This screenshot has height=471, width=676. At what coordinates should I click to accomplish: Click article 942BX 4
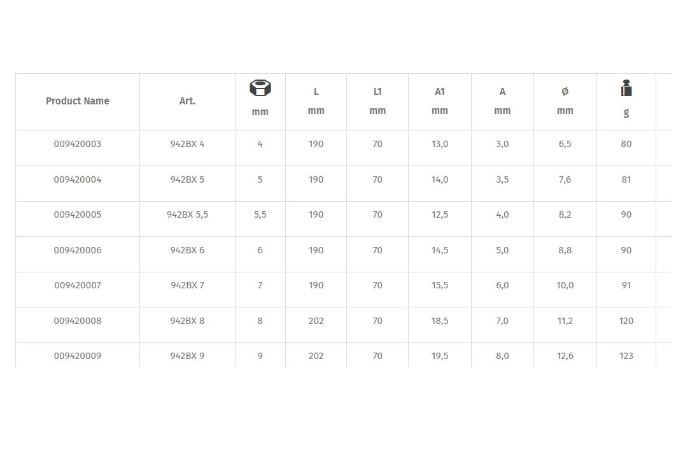187,144
